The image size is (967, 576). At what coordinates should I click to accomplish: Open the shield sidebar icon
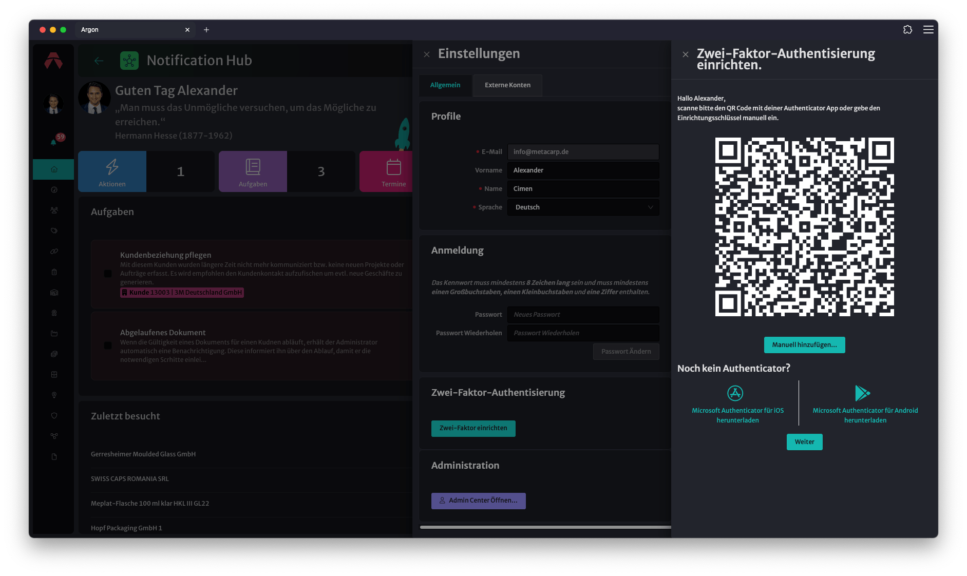coord(54,416)
